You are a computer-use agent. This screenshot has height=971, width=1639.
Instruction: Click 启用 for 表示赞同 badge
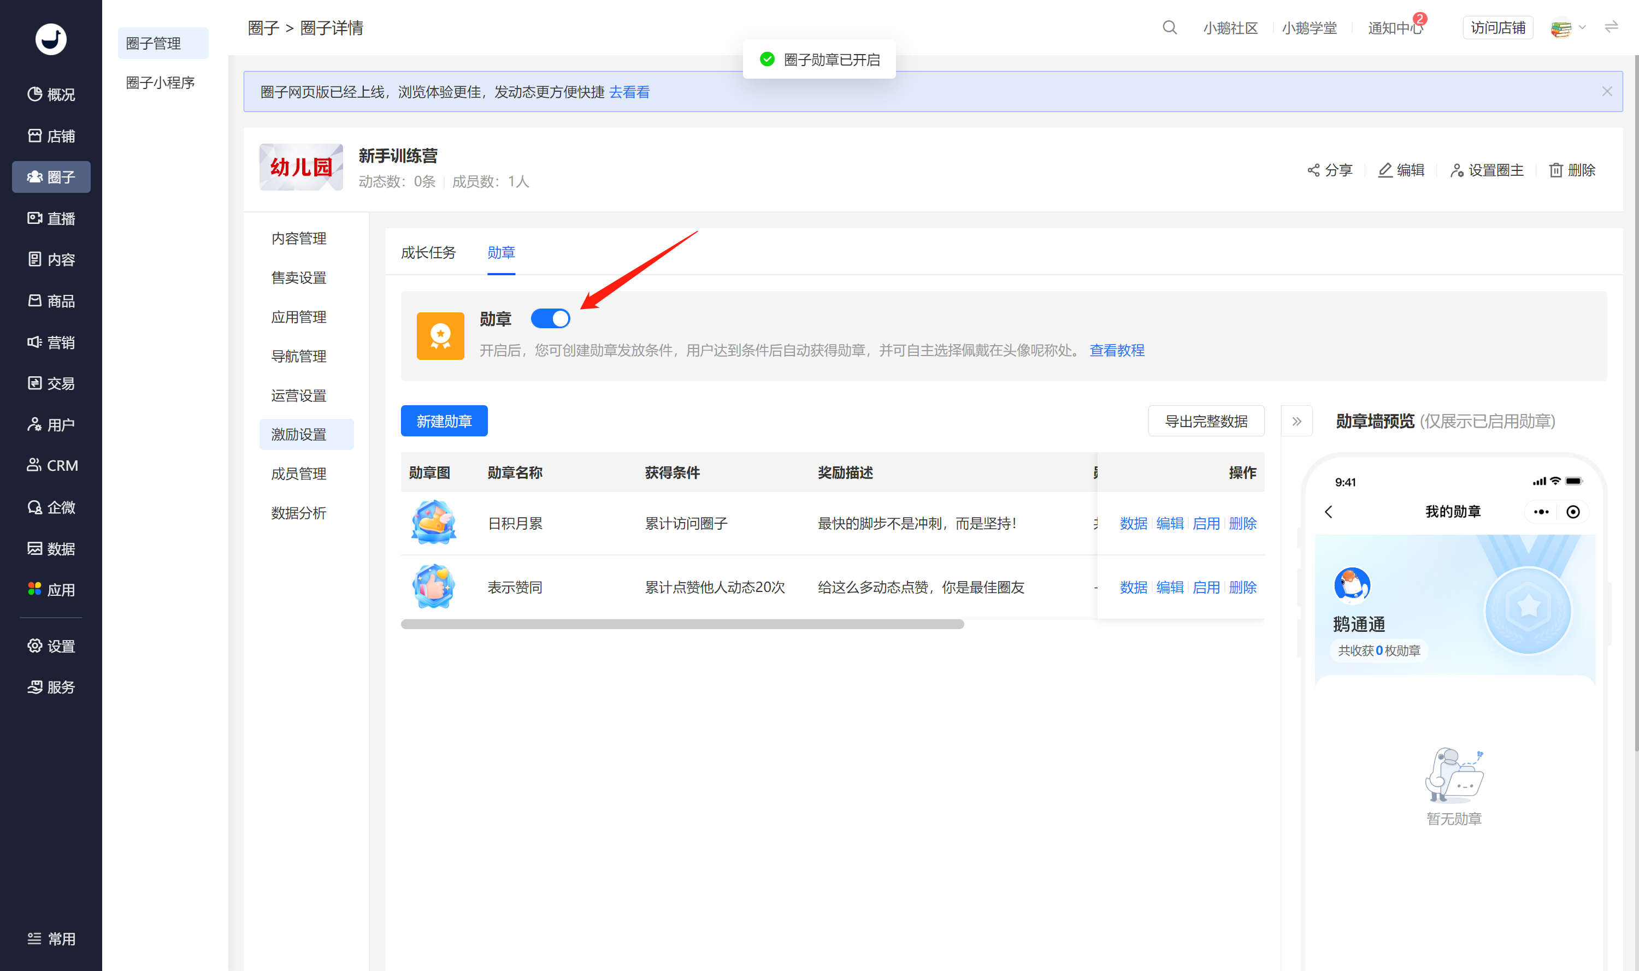pyautogui.click(x=1206, y=588)
